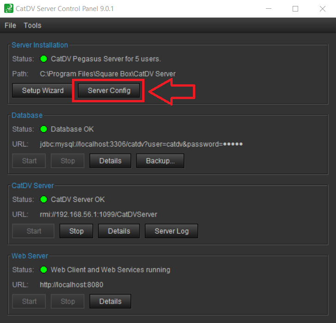
Task: Click the green CatDV Server status indicator
Action: coord(44,199)
